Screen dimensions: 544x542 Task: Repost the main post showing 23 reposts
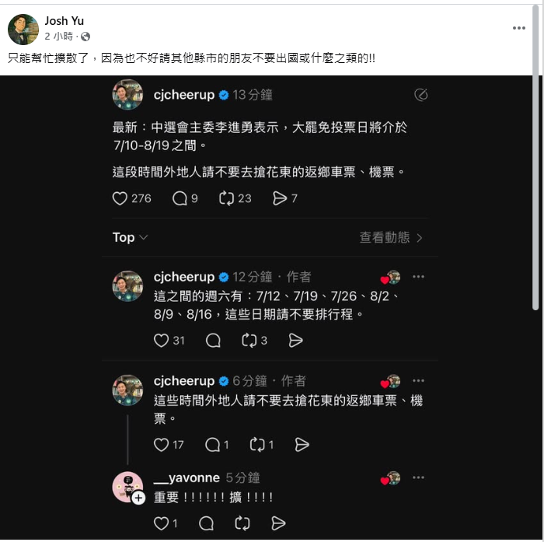pyautogui.click(x=226, y=198)
